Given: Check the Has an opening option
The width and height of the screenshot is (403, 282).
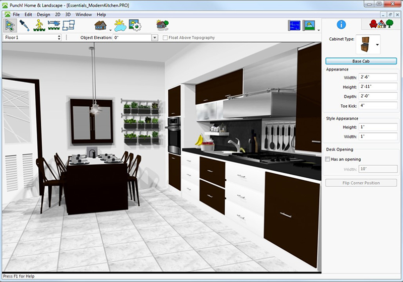Looking at the screenshot, I should [328, 159].
